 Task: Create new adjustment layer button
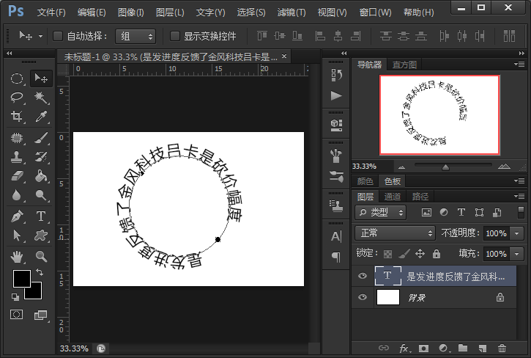click(x=444, y=348)
